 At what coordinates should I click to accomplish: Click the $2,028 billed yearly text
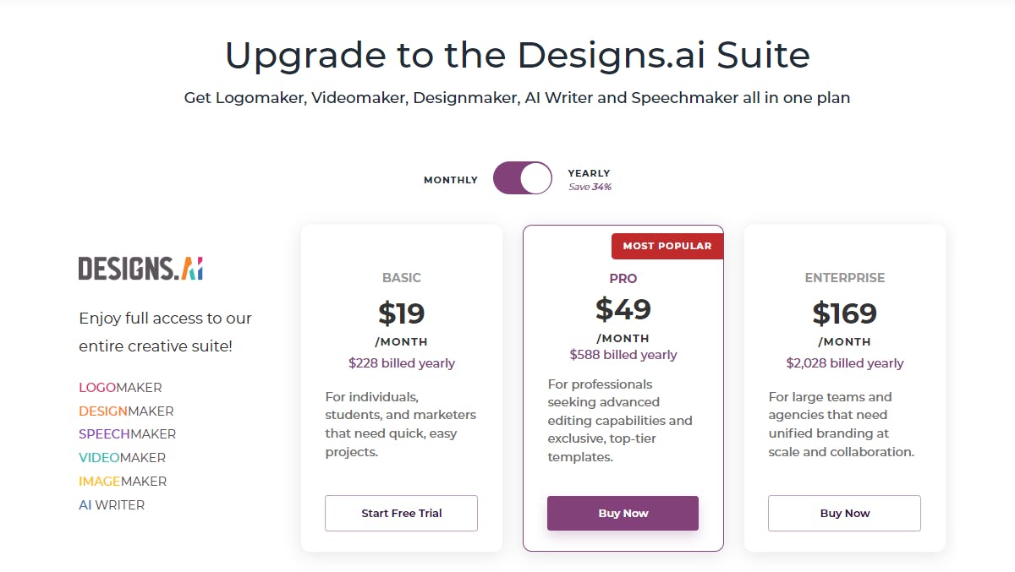tap(844, 363)
